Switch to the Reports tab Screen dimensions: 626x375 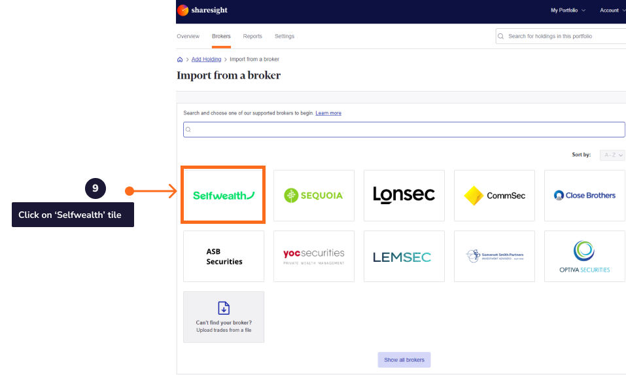pos(252,37)
